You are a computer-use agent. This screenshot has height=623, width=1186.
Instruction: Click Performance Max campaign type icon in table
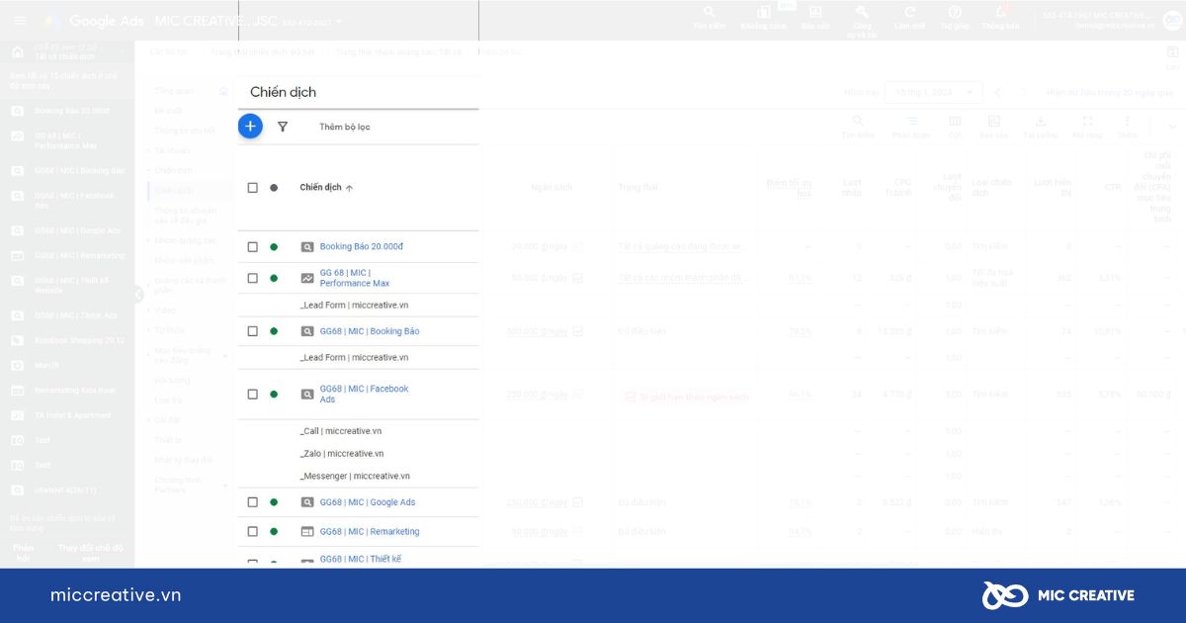tap(307, 278)
